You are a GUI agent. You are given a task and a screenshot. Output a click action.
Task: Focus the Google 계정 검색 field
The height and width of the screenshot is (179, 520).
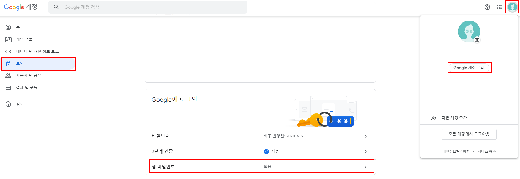point(148,7)
